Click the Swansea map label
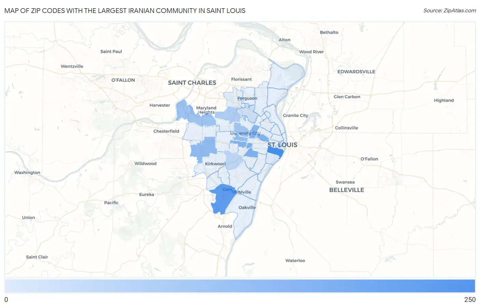 pos(345,182)
